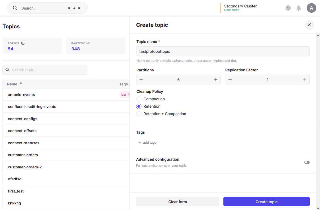320x210 pixels.
Task: Focus the Topic name input field
Action: tap(223, 51)
